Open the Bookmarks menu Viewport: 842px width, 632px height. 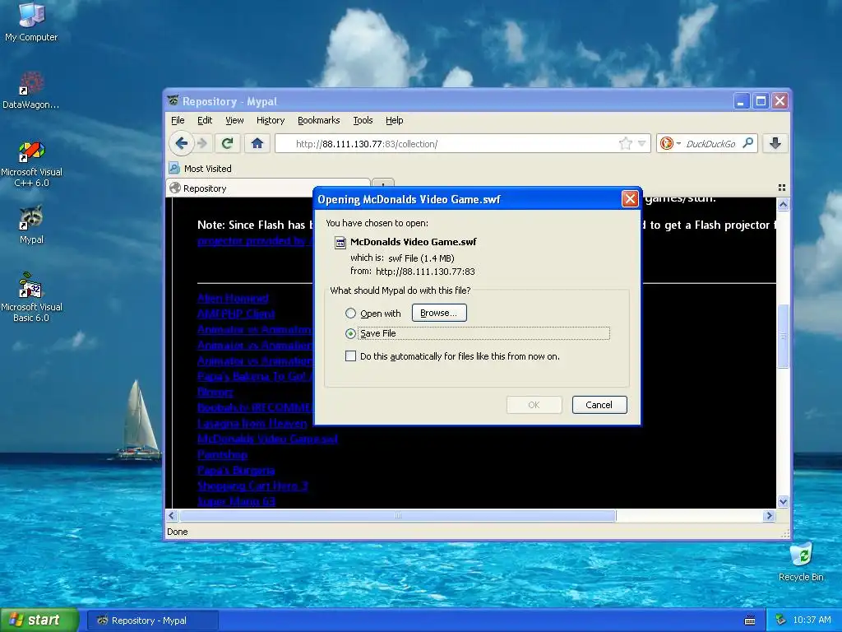[318, 120]
